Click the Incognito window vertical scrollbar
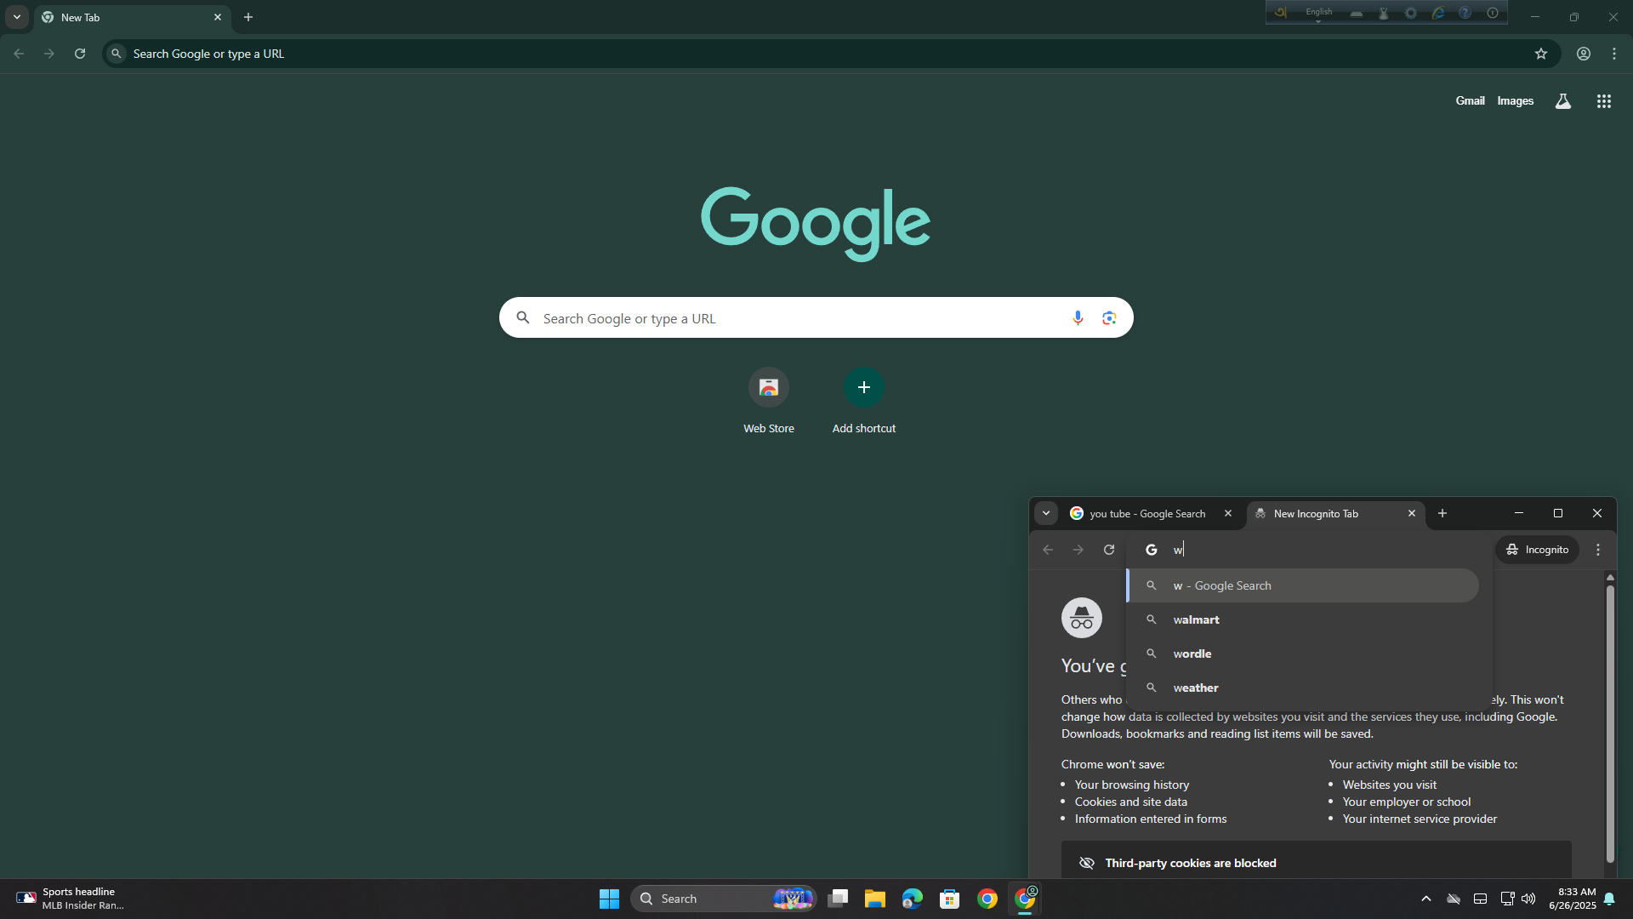Screen dimensions: 1633x919 point(1610,723)
